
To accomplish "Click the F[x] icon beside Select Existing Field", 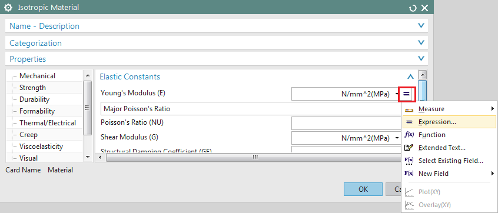I will point(409,161).
